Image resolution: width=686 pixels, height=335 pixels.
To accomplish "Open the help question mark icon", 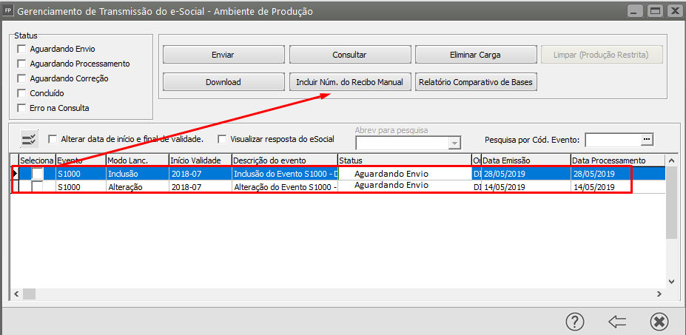I will click(x=575, y=322).
